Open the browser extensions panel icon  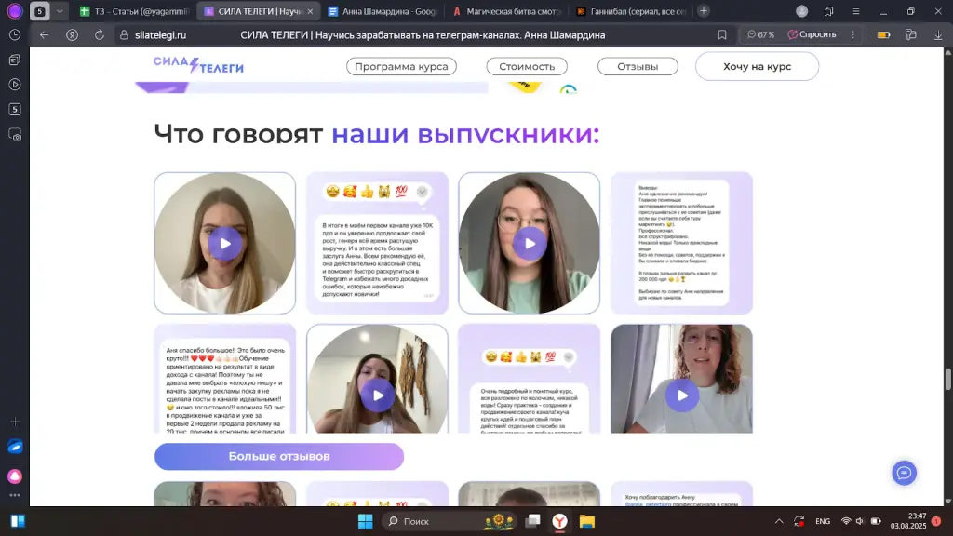tap(910, 34)
